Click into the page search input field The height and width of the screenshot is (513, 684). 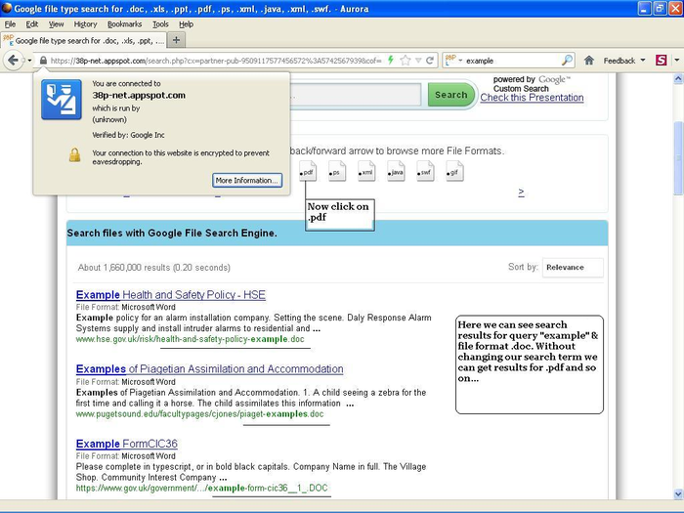point(356,95)
